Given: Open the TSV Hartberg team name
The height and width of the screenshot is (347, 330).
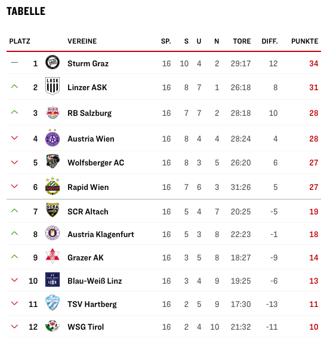Looking at the screenshot, I should click(x=92, y=304).
